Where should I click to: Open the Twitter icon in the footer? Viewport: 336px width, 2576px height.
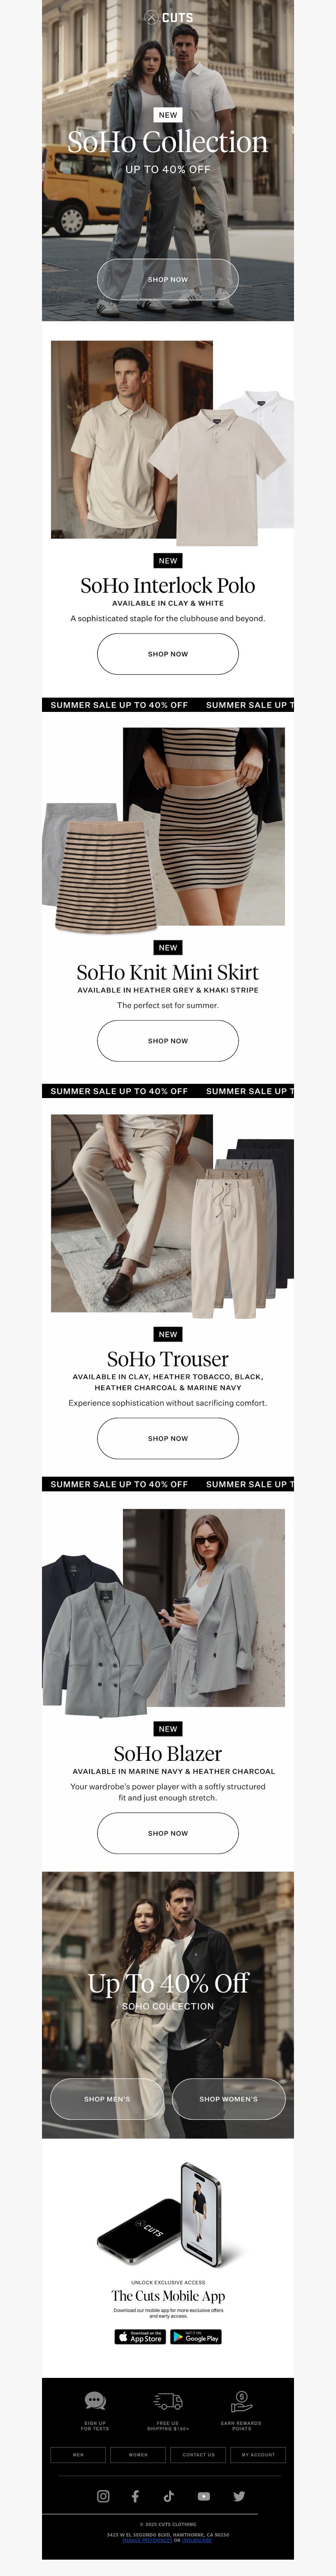[239, 2496]
